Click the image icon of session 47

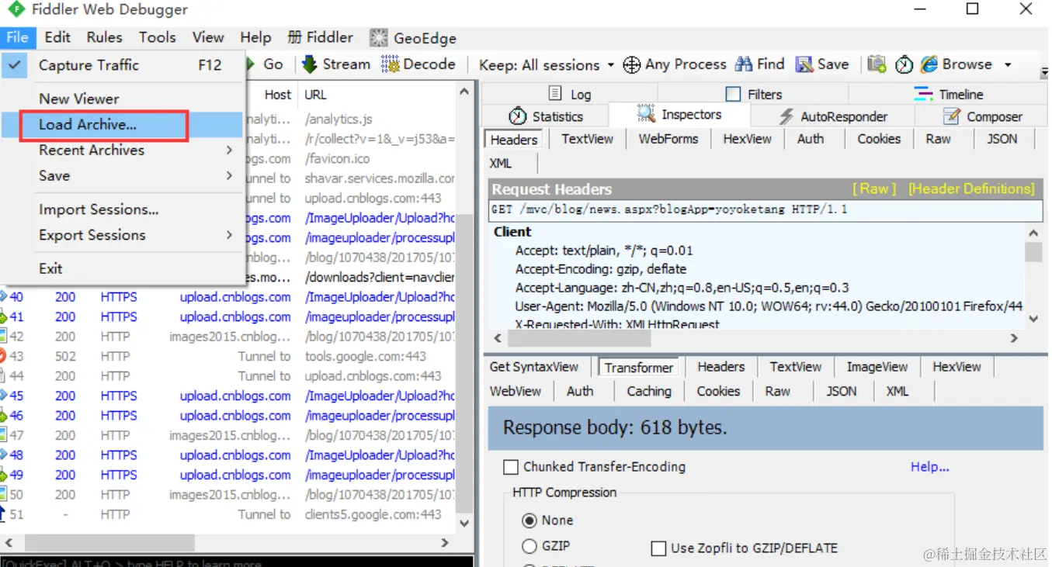[3, 435]
